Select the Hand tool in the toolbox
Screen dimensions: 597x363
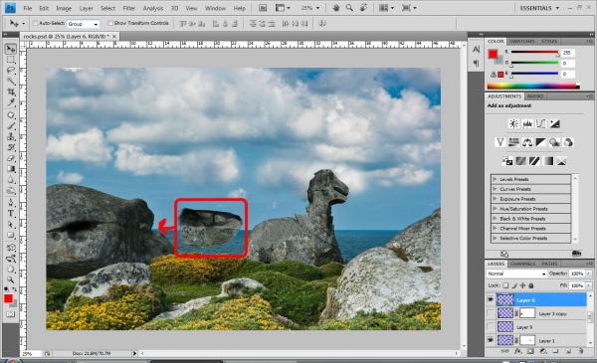tap(11, 269)
